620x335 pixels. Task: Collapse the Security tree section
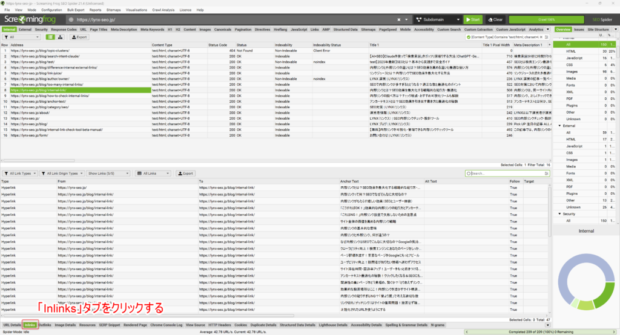(559, 213)
